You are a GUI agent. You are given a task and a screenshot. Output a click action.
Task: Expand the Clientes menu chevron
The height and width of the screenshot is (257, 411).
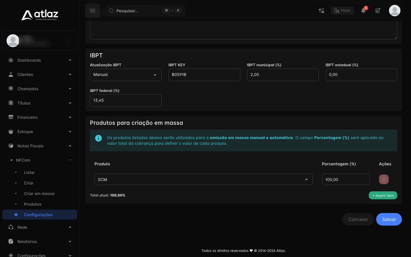point(70,74)
